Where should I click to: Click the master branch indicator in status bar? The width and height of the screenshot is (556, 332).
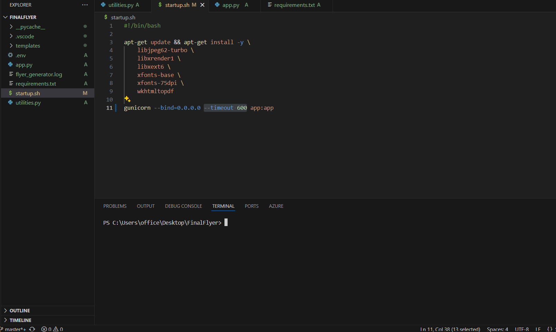(13, 329)
